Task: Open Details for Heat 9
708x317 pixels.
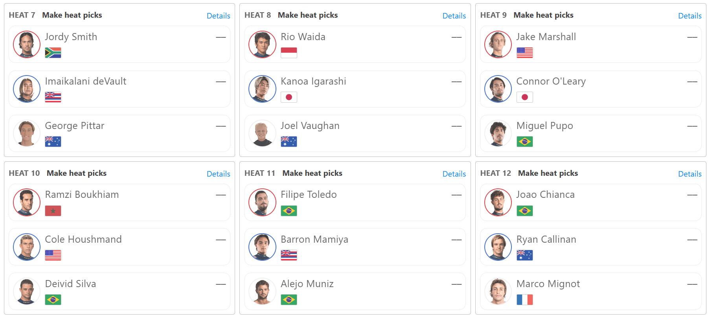Action: pos(690,16)
